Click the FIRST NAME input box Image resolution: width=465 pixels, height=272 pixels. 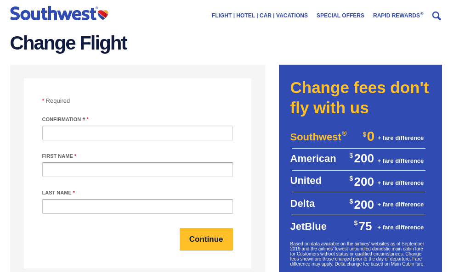point(137,169)
